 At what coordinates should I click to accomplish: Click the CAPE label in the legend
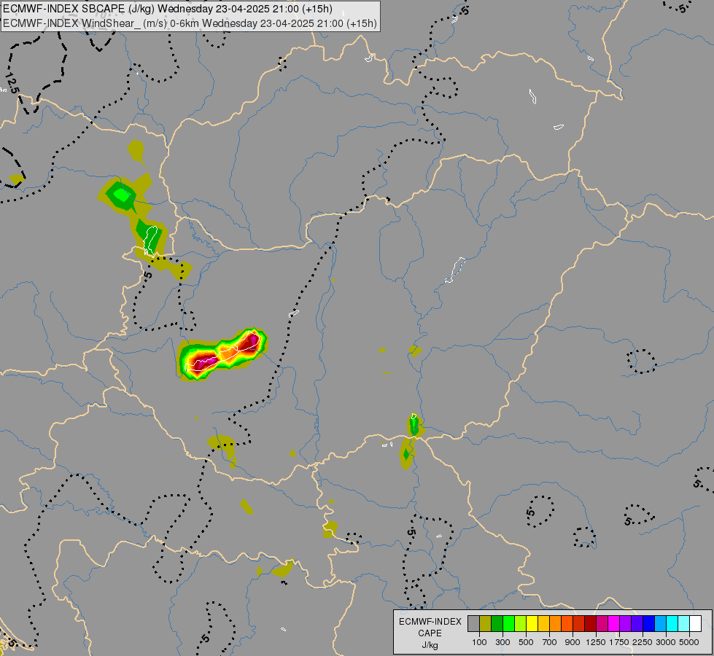point(430,633)
